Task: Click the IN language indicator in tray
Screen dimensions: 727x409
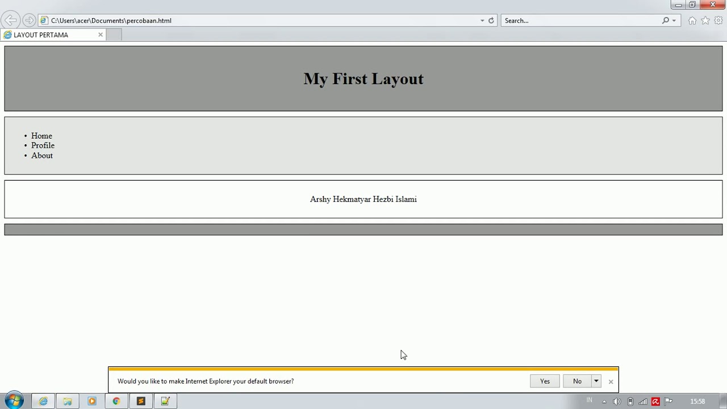Action: tap(589, 400)
